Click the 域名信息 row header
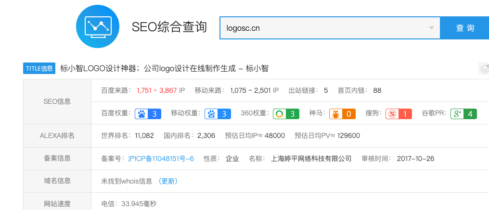The width and height of the screenshot is (489, 210). click(57, 181)
